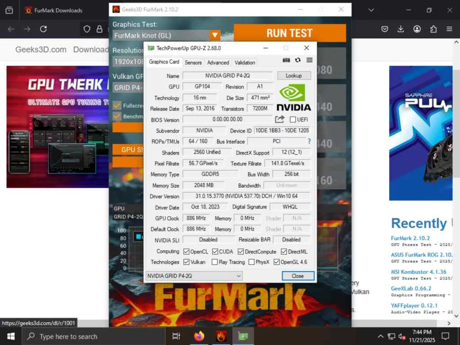Open the GeeXLab 0.66.2 link
Image resolution: width=460 pixels, height=345 pixels.
[411, 289]
